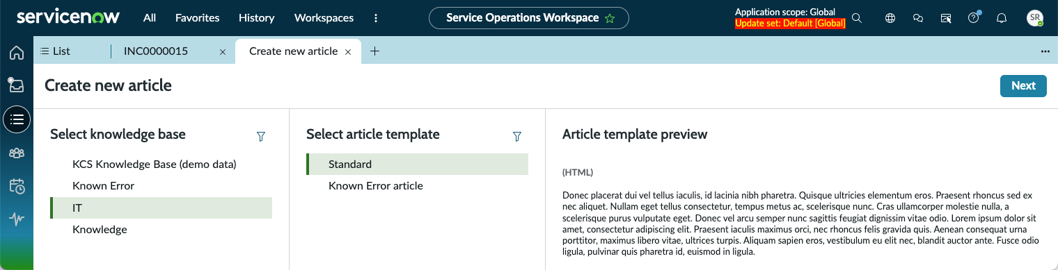Viewport: 1058px width, 270px height.
Task: Open the global search magnifier icon
Action: pyautogui.click(x=857, y=18)
